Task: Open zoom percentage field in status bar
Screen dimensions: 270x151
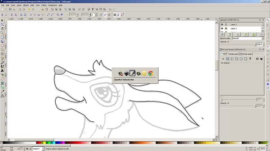Action: click(262, 149)
